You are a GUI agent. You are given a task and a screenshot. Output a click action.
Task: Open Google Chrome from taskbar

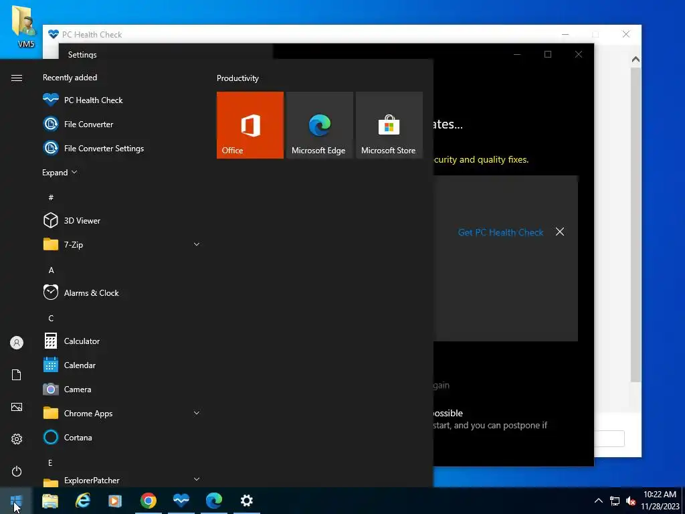click(149, 501)
